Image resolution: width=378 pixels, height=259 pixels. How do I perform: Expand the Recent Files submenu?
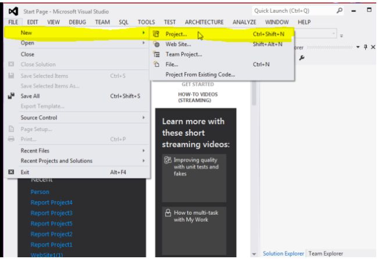click(144, 151)
